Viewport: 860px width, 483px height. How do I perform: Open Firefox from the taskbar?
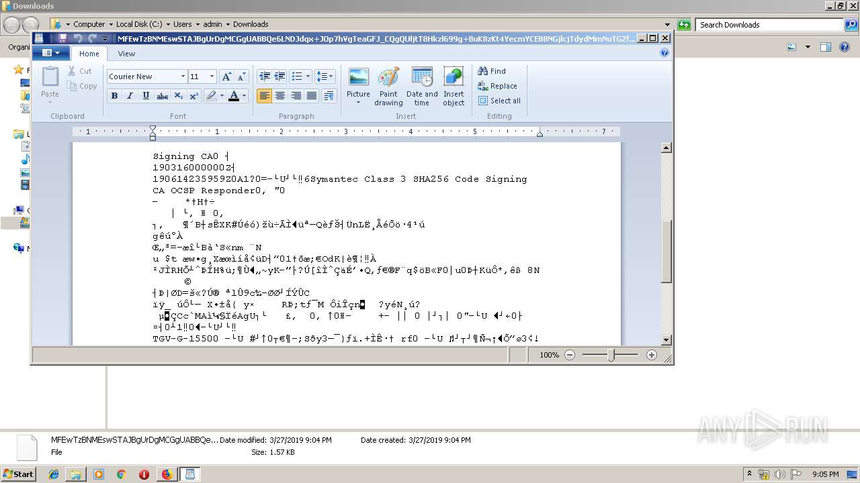click(167, 474)
